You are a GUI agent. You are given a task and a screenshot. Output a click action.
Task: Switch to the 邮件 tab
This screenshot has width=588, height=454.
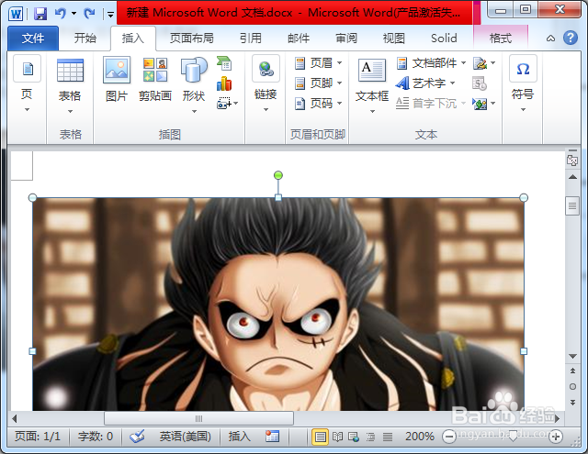[x=299, y=39]
